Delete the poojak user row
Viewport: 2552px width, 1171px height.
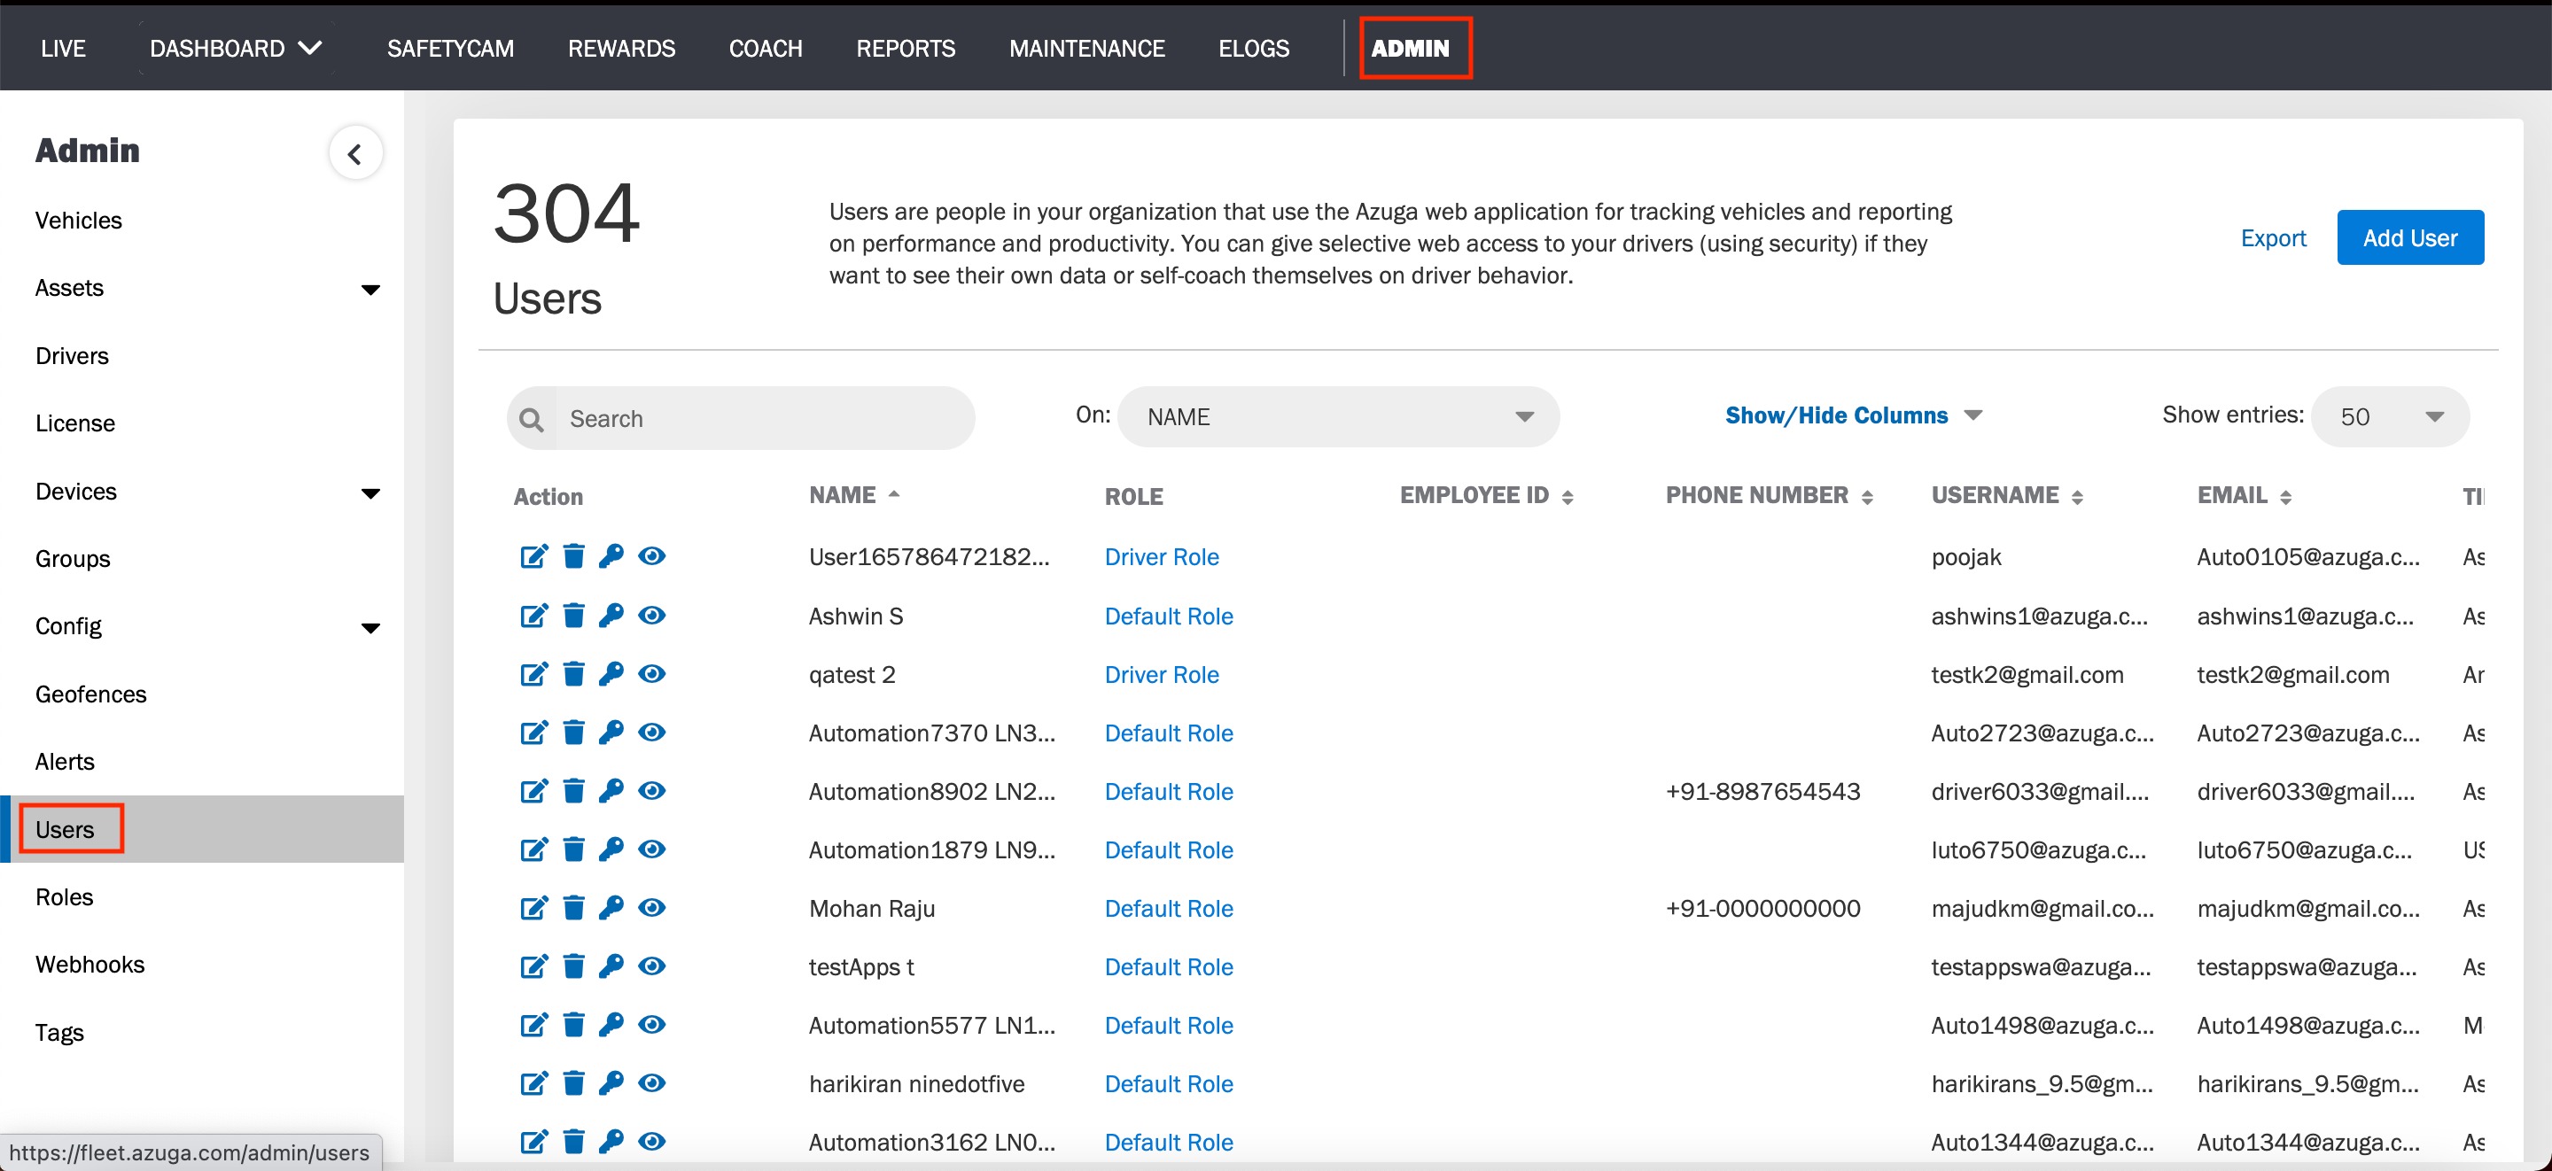coord(573,555)
